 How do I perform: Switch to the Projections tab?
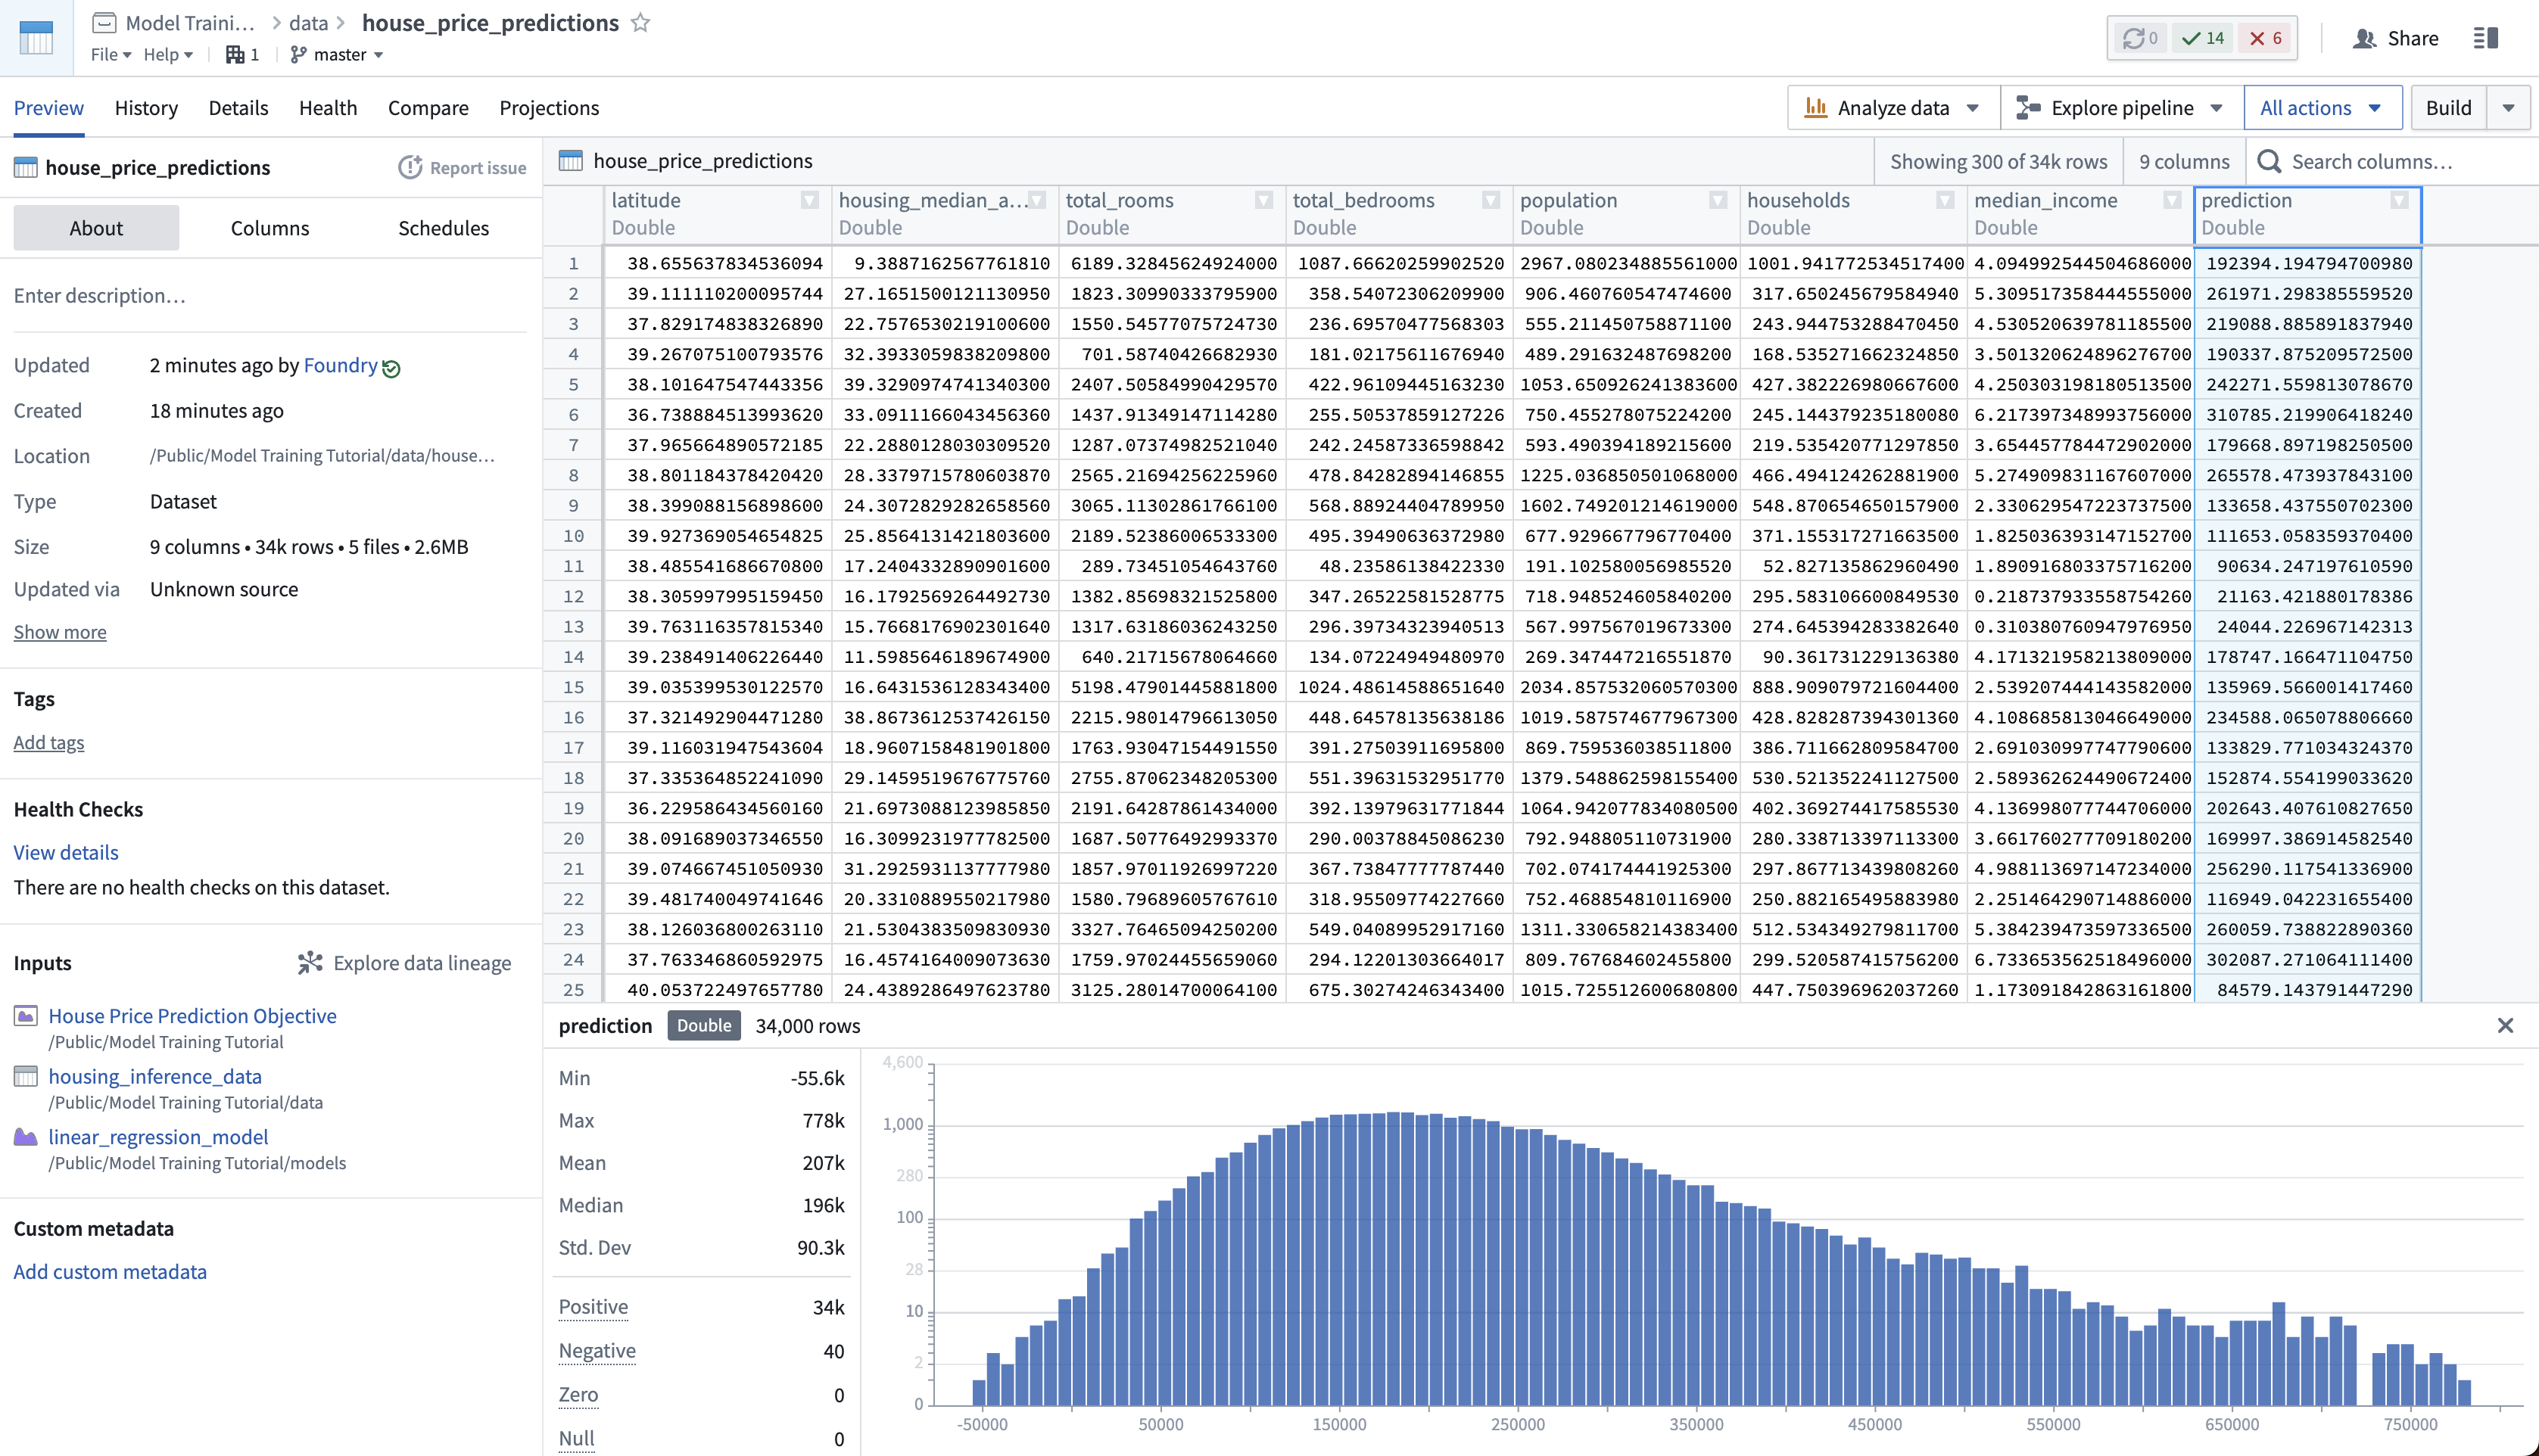pos(549,107)
